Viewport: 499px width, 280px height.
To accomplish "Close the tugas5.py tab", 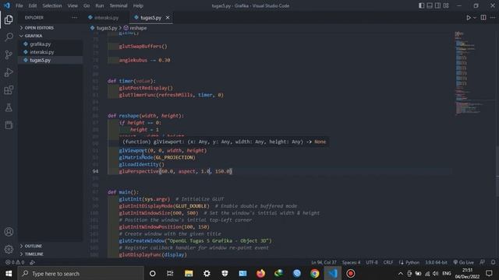I will pyautogui.click(x=168, y=18).
